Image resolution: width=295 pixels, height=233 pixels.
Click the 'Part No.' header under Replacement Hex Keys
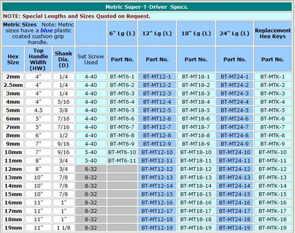tap(273, 59)
